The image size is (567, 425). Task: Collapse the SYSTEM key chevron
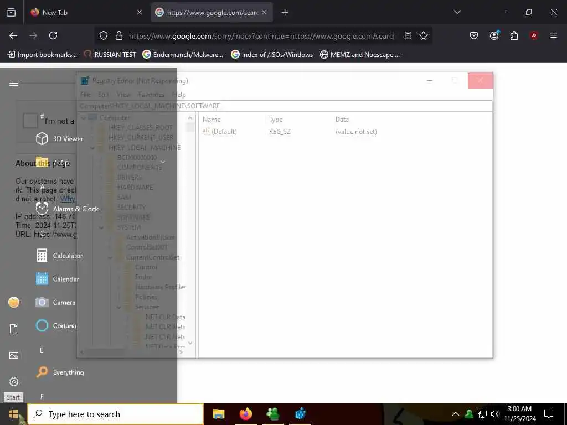point(101,227)
